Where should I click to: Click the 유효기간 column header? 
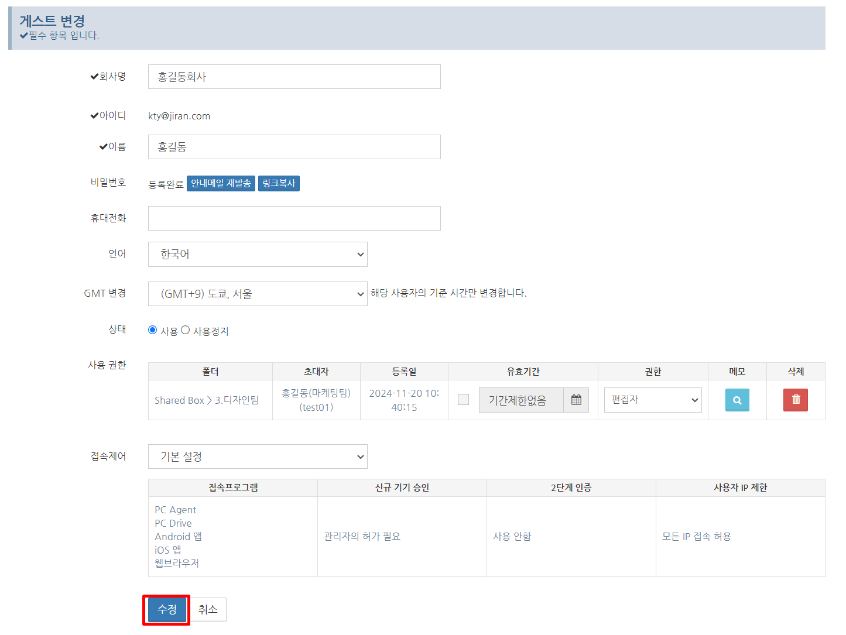click(523, 372)
